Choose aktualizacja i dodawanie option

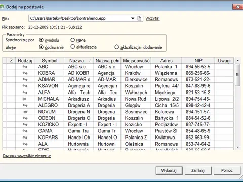coord(116,47)
